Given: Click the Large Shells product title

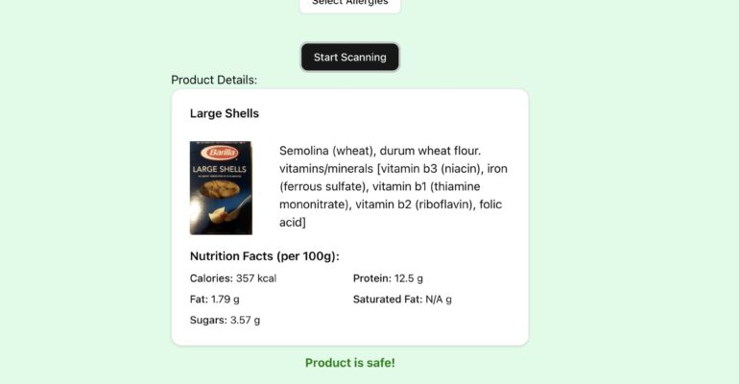Looking at the screenshot, I should click(225, 113).
